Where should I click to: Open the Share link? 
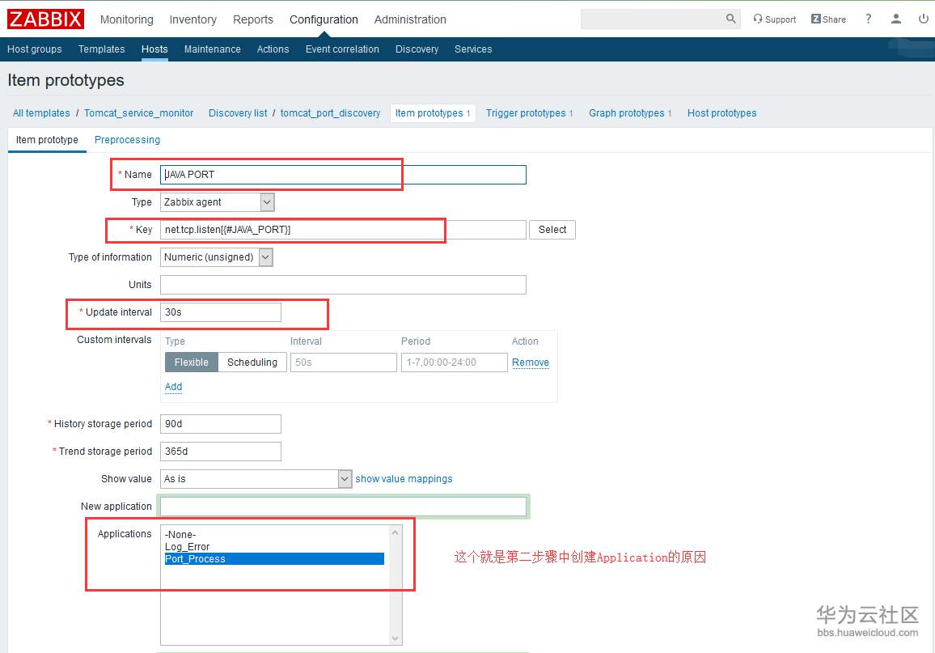tap(828, 19)
